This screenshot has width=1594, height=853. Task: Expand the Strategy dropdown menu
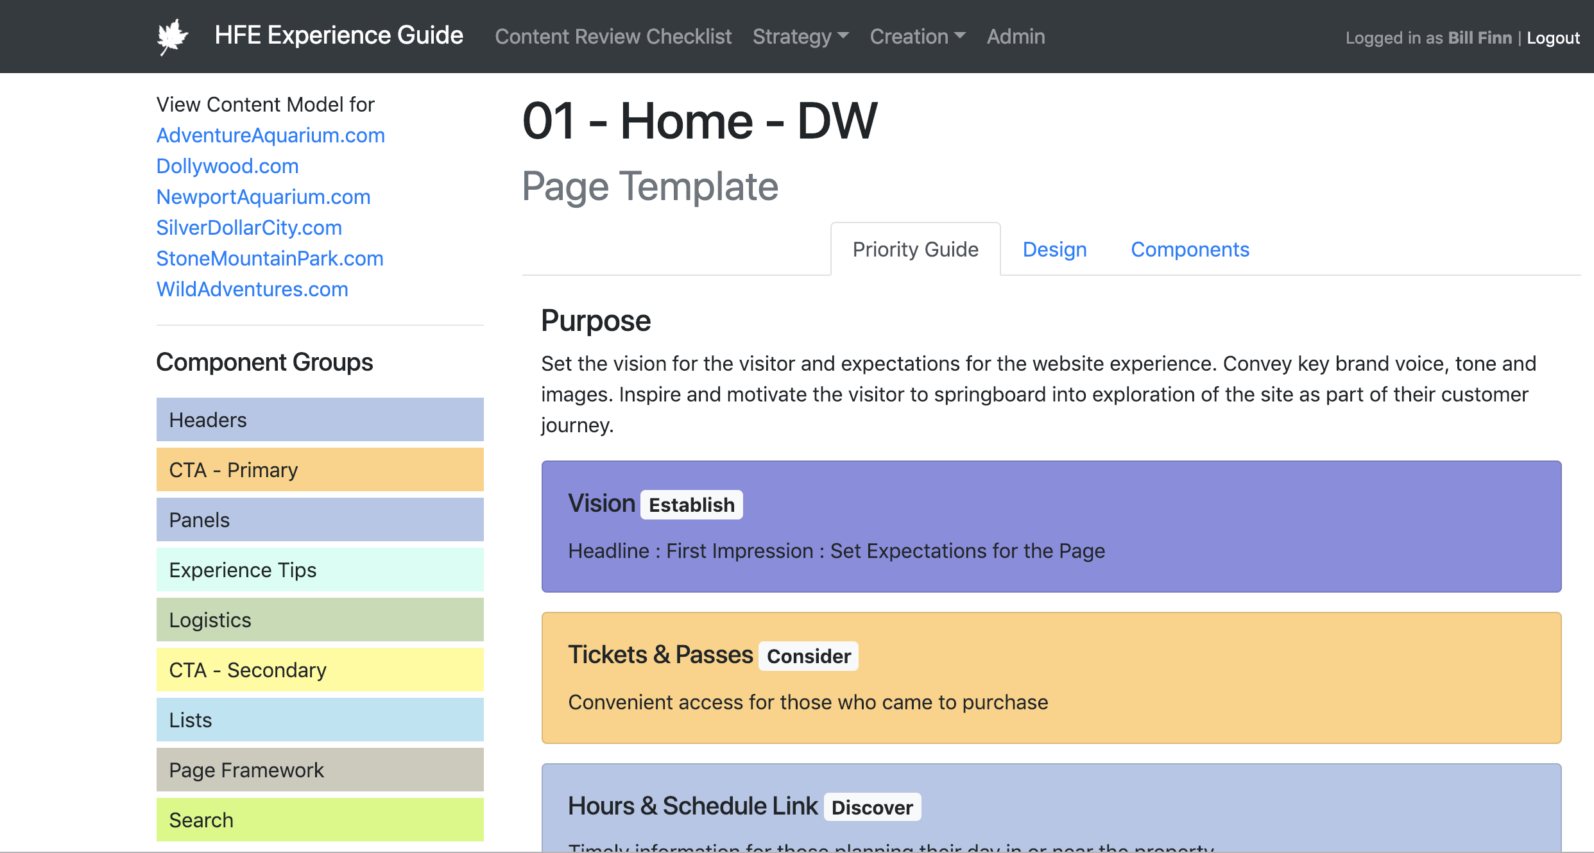[800, 37]
